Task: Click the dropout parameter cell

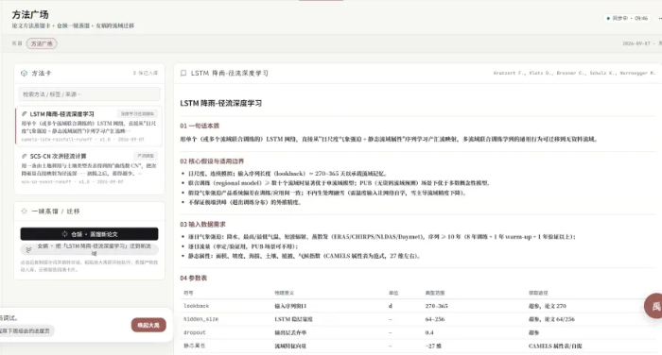Action: (194, 332)
